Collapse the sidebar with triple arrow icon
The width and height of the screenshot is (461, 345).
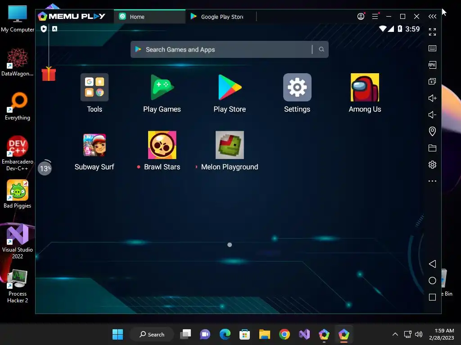pos(432,17)
